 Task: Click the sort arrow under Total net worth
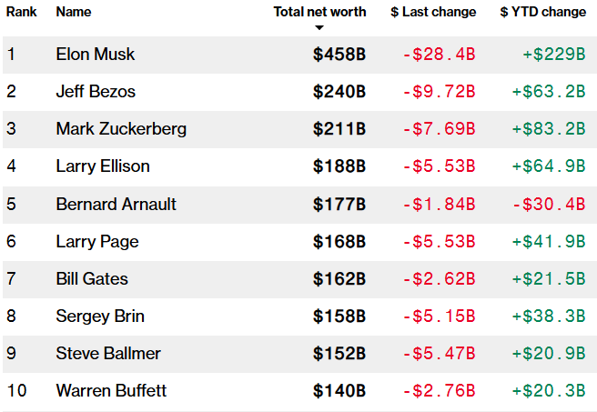click(x=319, y=27)
